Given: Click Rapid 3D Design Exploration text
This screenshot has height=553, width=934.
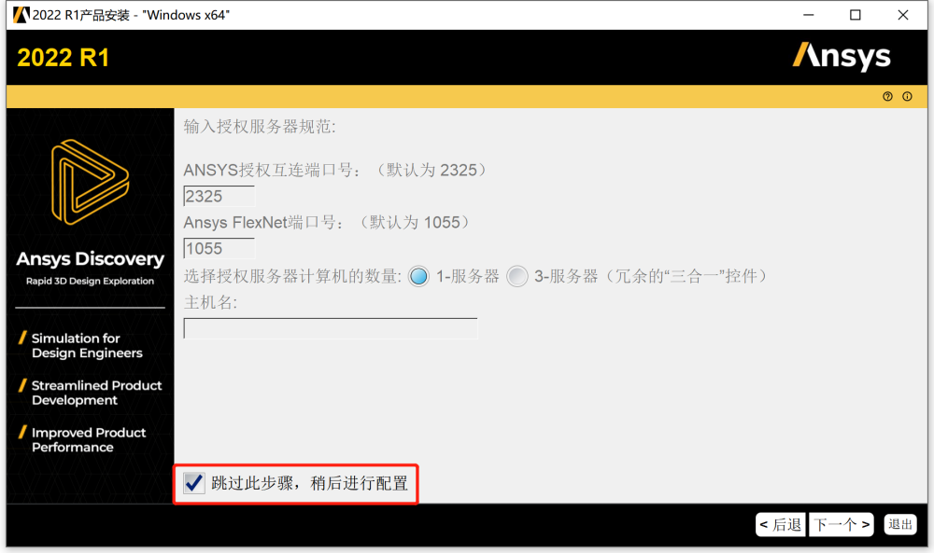Looking at the screenshot, I should [90, 281].
